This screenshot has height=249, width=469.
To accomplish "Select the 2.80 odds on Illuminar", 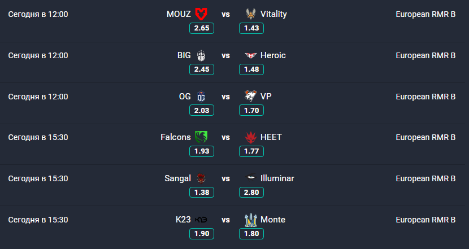I will point(251,192).
